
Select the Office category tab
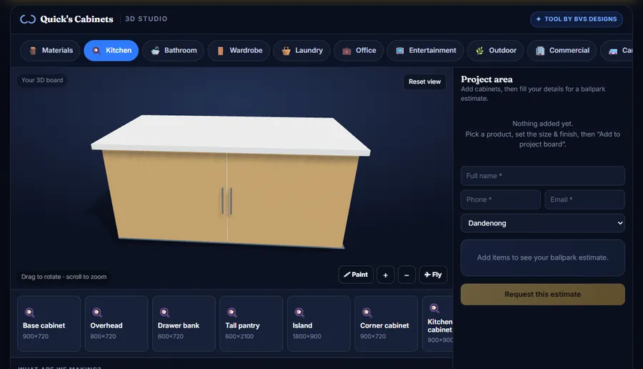(359, 51)
